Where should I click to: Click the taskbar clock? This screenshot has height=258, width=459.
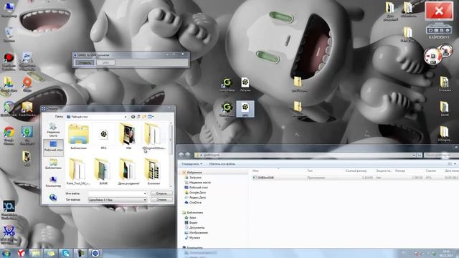[446, 253]
